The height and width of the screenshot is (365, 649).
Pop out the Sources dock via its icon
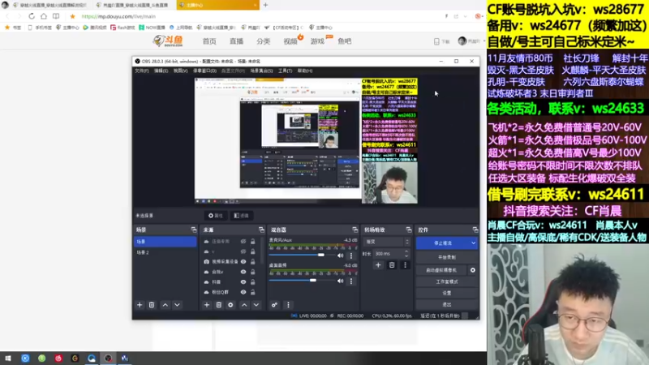click(x=261, y=230)
